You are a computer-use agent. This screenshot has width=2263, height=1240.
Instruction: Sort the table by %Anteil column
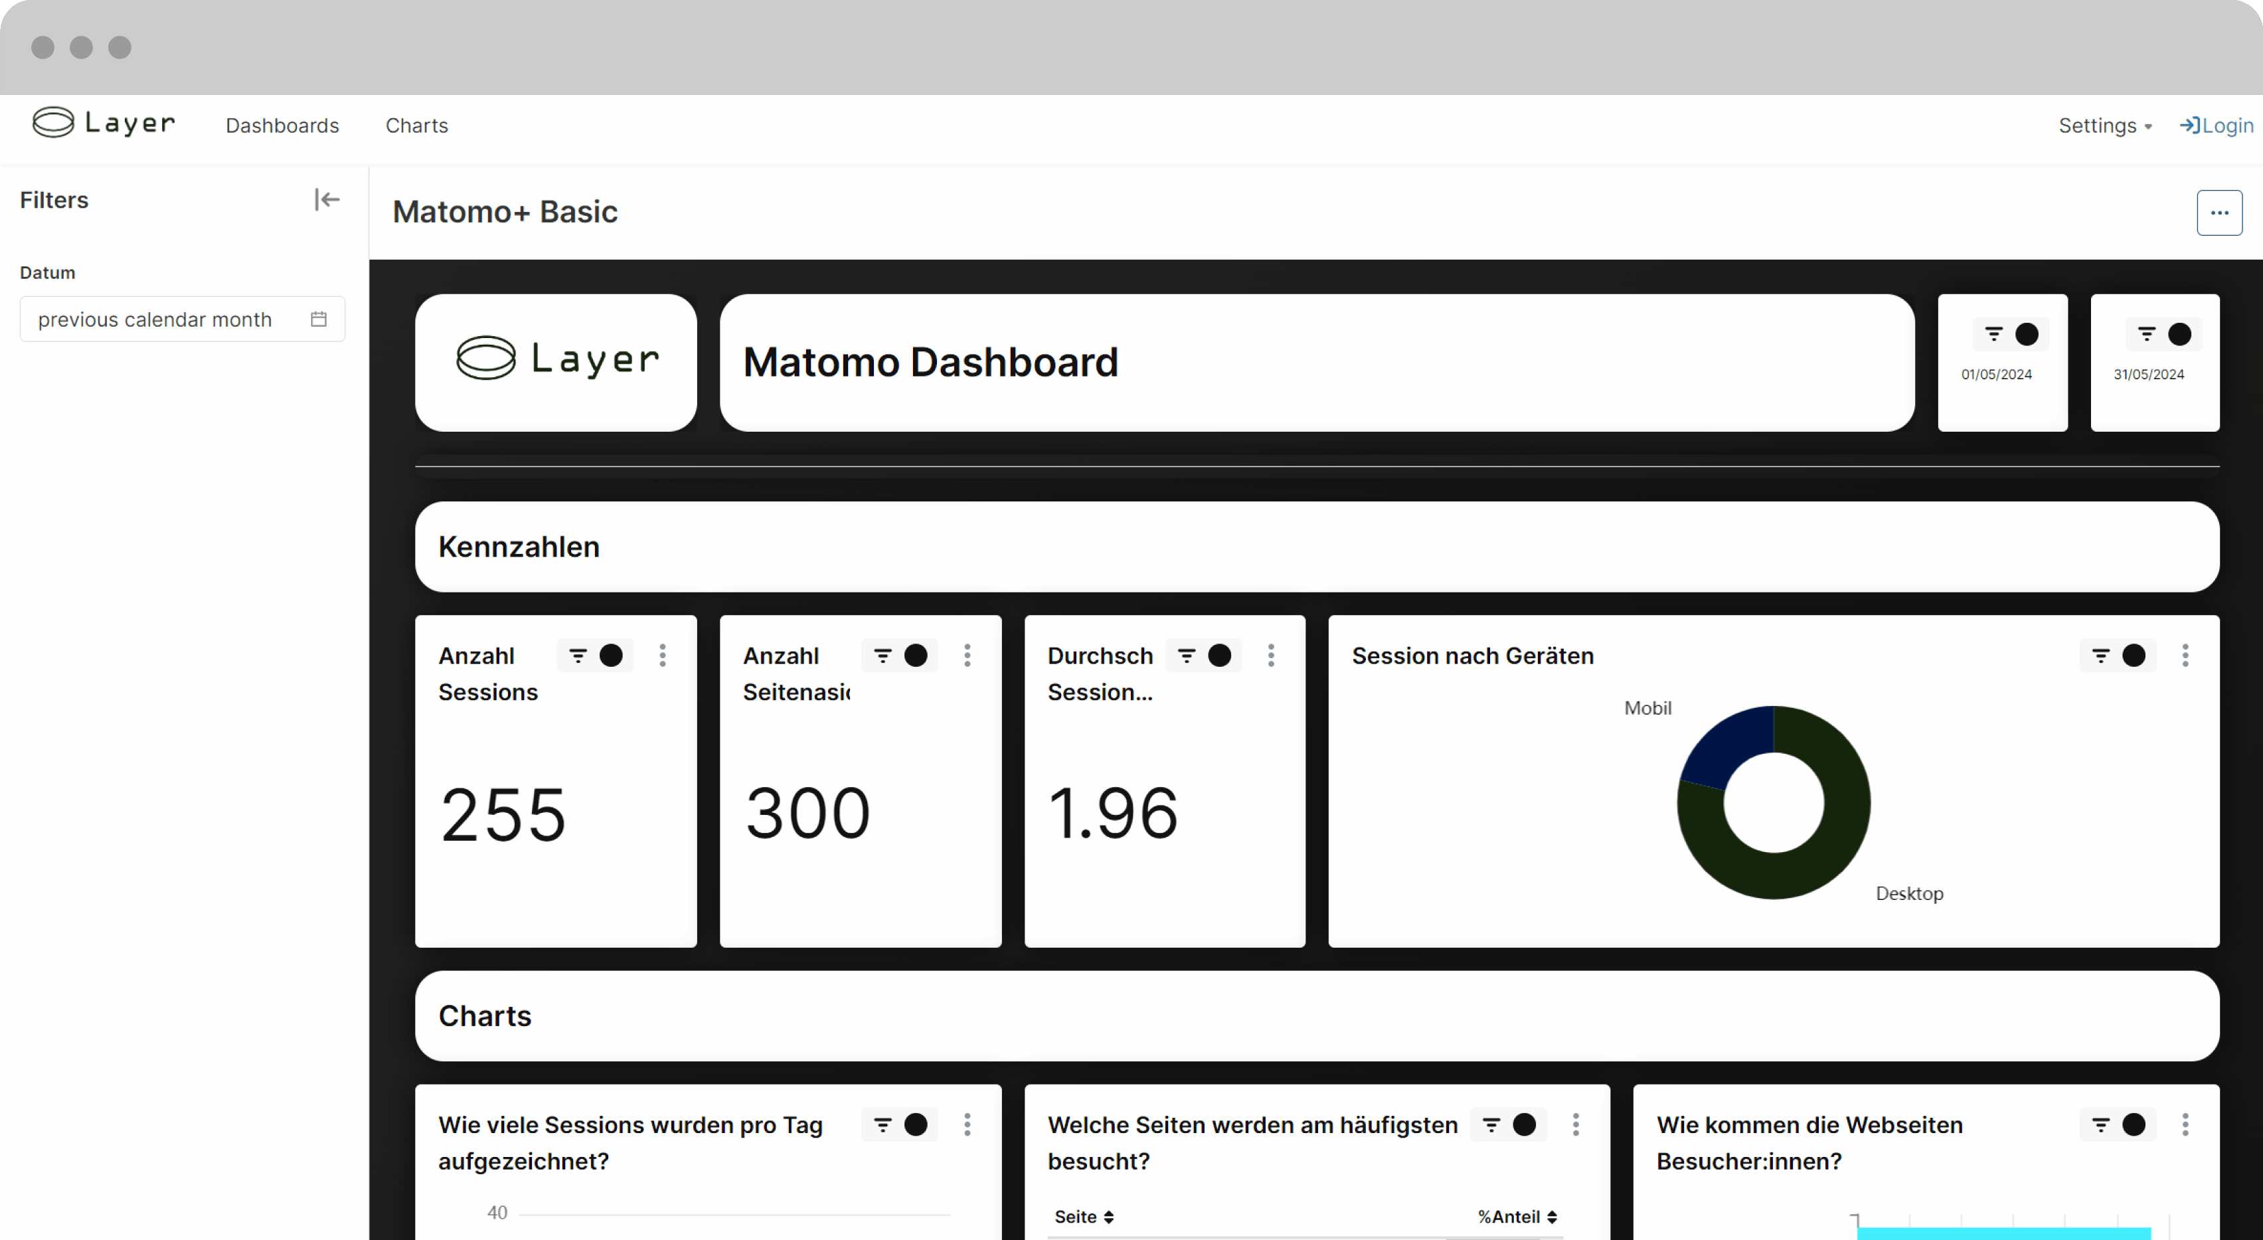(x=1517, y=1217)
